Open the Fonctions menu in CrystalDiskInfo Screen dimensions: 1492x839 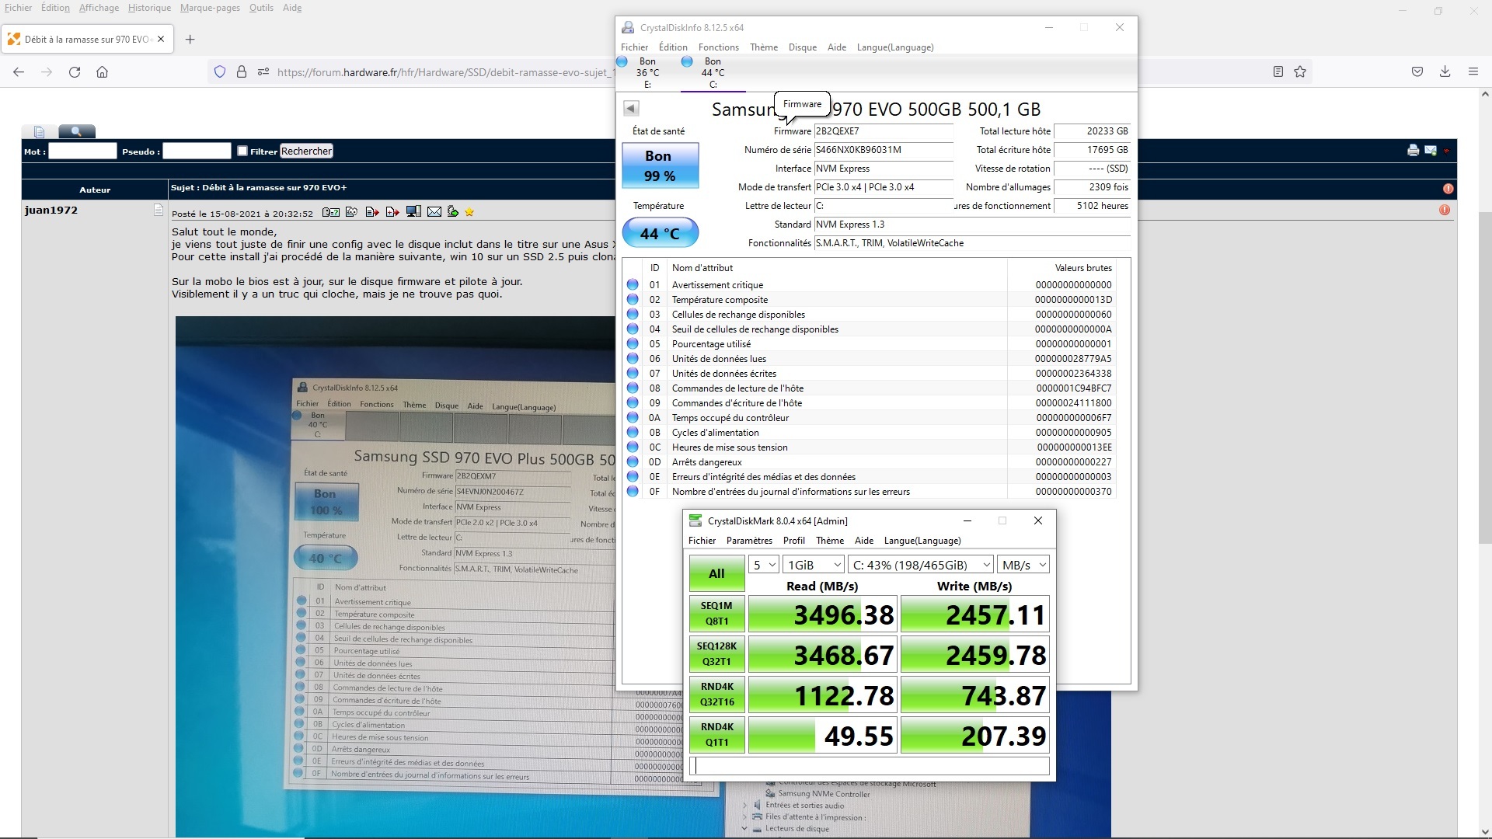pyautogui.click(x=718, y=47)
